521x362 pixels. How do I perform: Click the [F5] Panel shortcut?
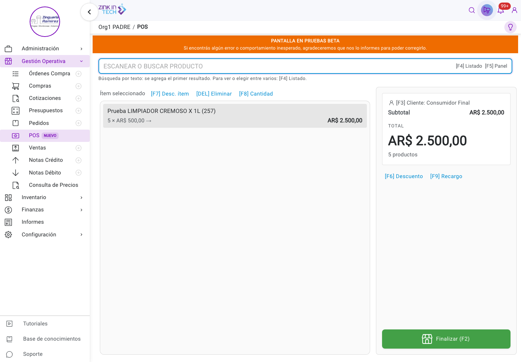pyautogui.click(x=496, y=66)
